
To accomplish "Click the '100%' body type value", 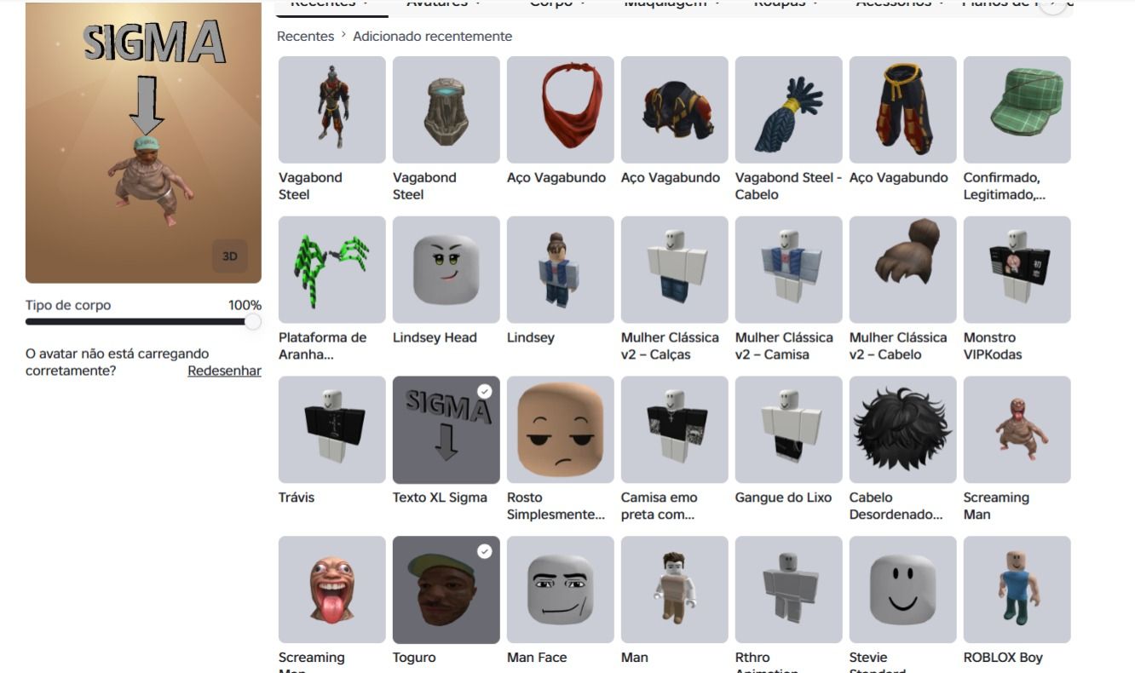I will (x=245, y=305).
